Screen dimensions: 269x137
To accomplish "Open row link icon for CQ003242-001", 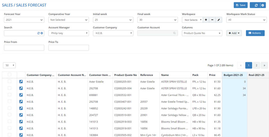I will (x=21, y=108).
